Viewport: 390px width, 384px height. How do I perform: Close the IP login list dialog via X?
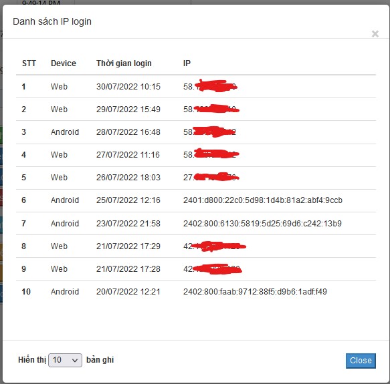click(x=375, y=34)
